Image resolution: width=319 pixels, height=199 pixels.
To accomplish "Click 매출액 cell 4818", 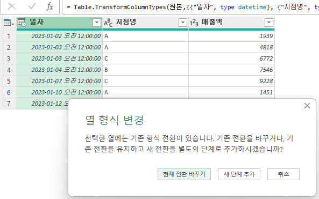I will point(231,47).
